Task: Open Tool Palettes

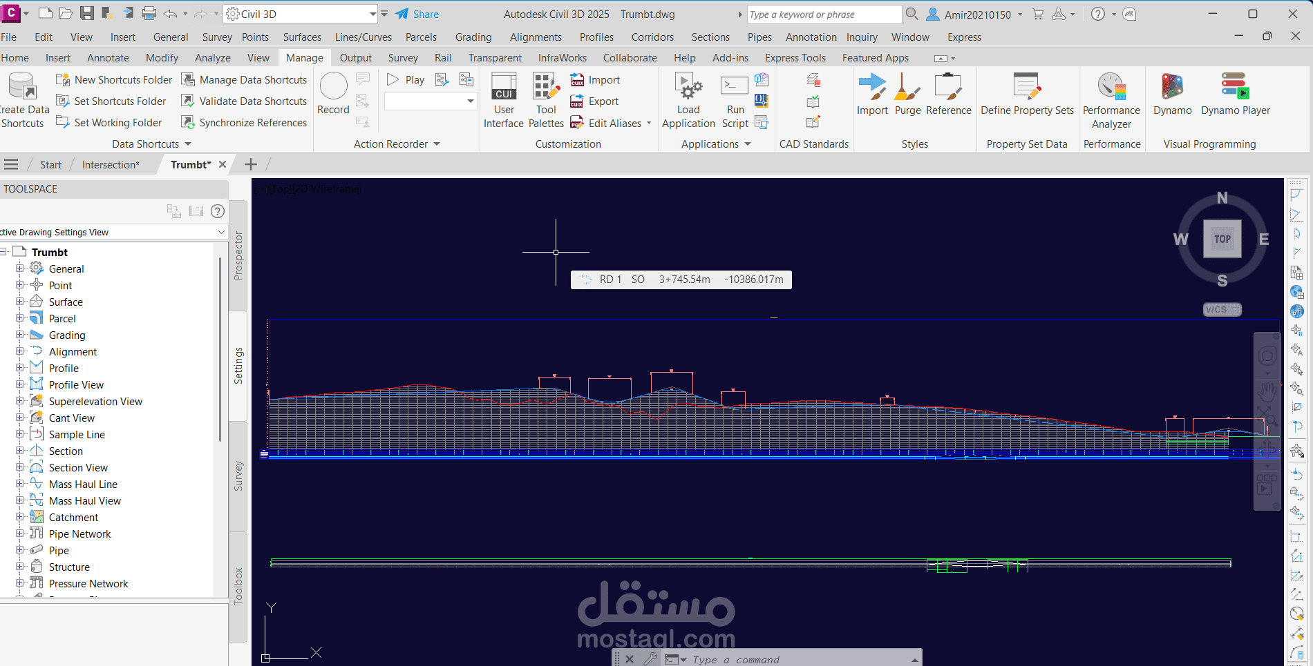Action: [546, 101]
